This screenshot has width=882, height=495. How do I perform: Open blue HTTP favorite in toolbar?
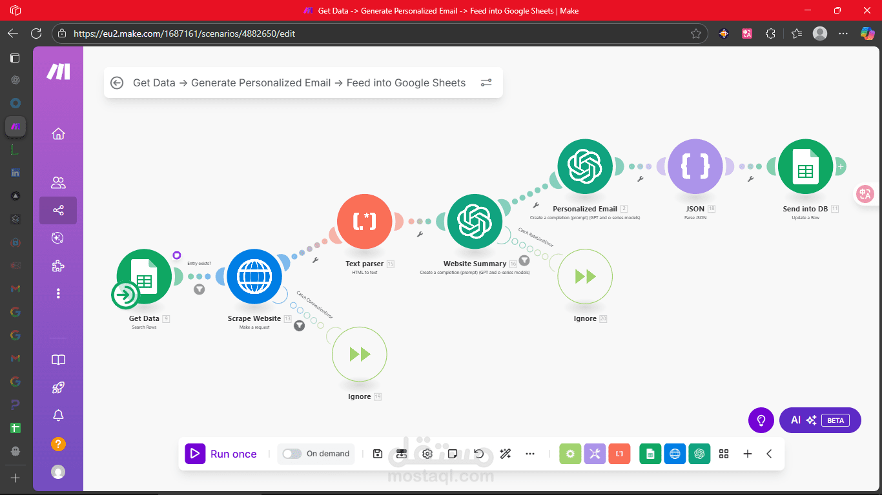(675, 454)
